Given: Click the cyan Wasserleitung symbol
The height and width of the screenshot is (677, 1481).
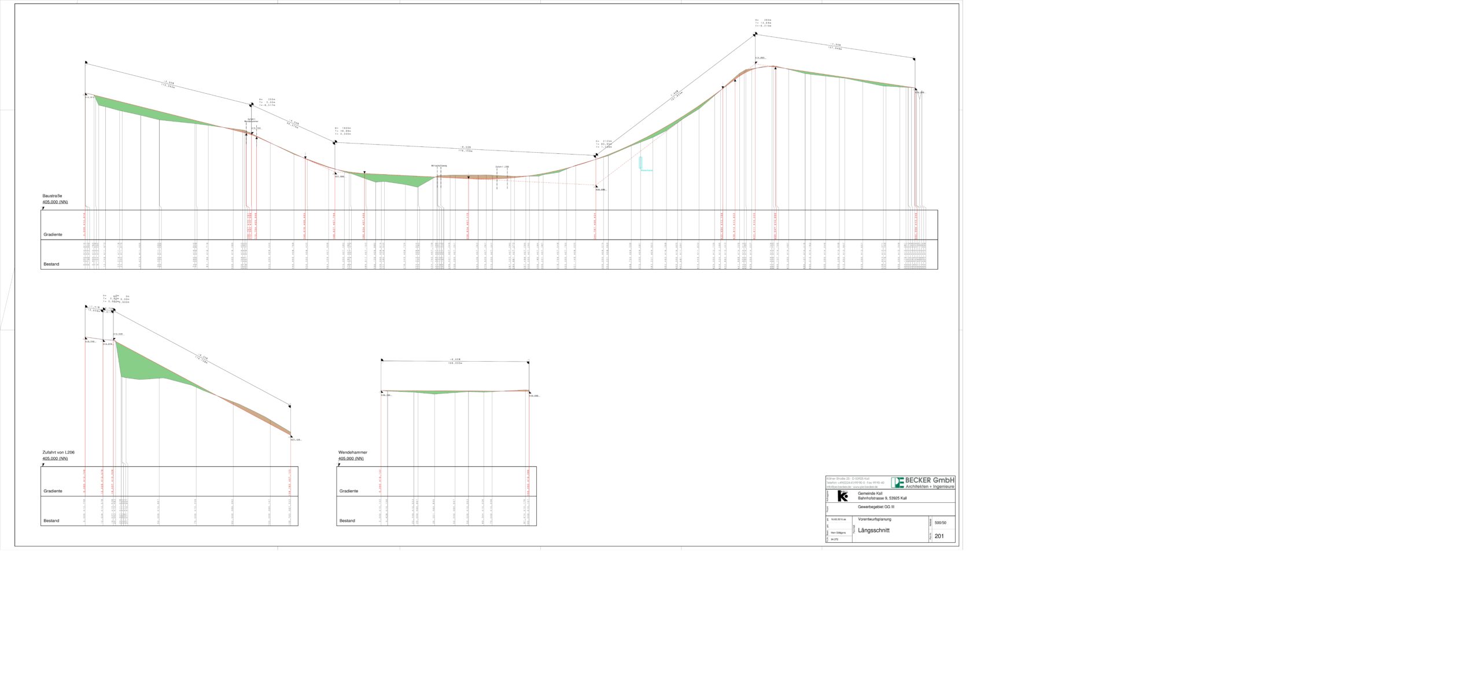Looking at the screenshot, I should pyautogui.click(x=641, y=163).
